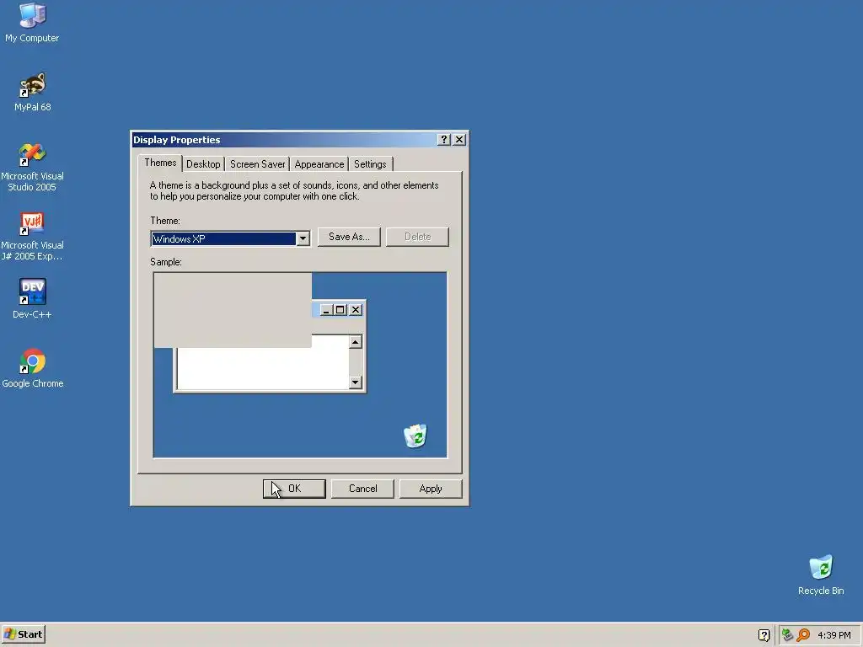Click the sample window's minimize button
Screen dimensions: 863x647
pos(326,310)
